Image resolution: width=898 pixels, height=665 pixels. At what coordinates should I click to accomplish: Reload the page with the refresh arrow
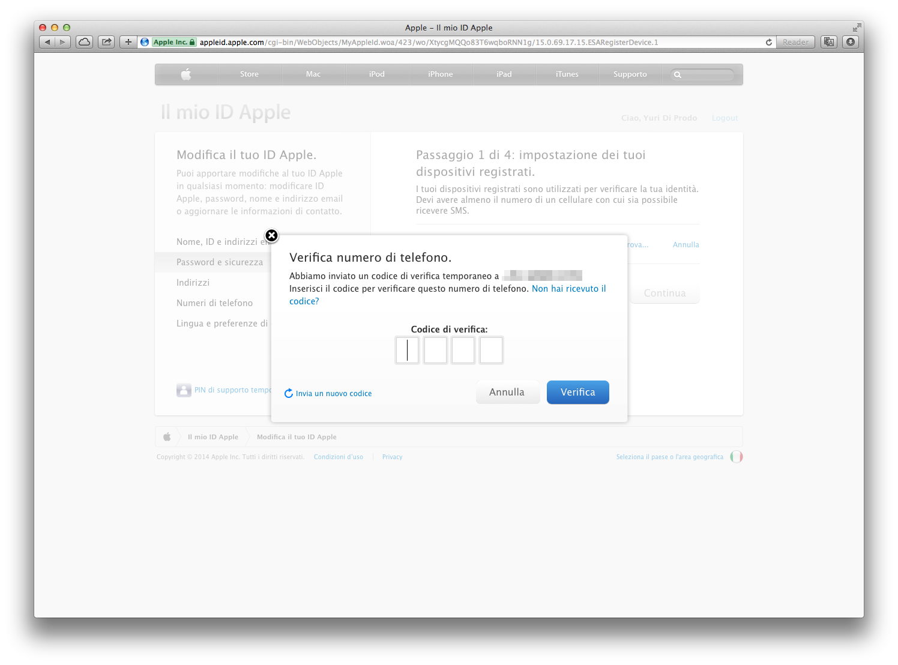point(769,42)
